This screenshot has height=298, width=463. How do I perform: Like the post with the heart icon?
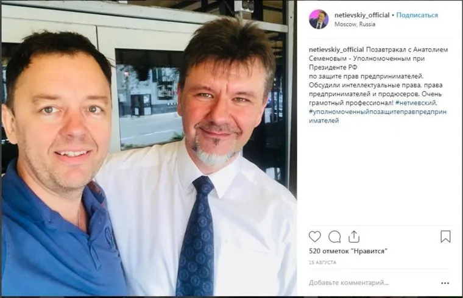(315, 236)
